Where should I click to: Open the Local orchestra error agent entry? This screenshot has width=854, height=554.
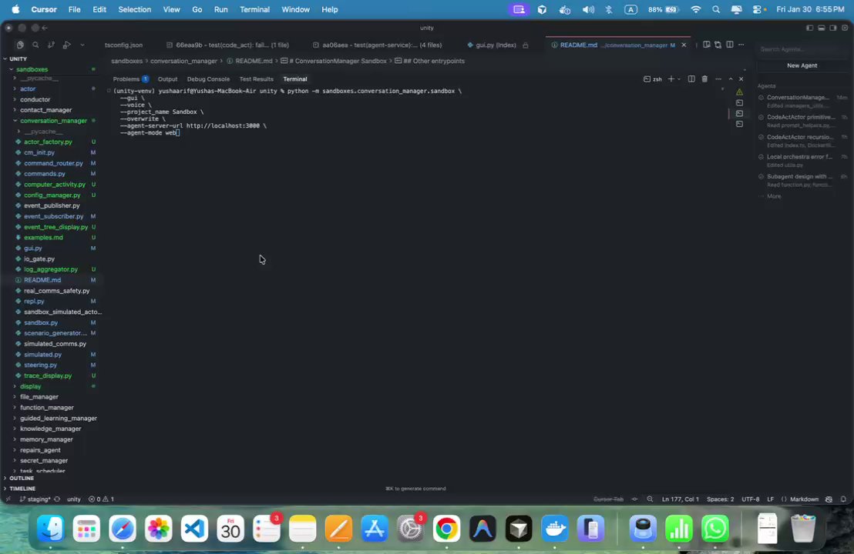pos(803,160)
